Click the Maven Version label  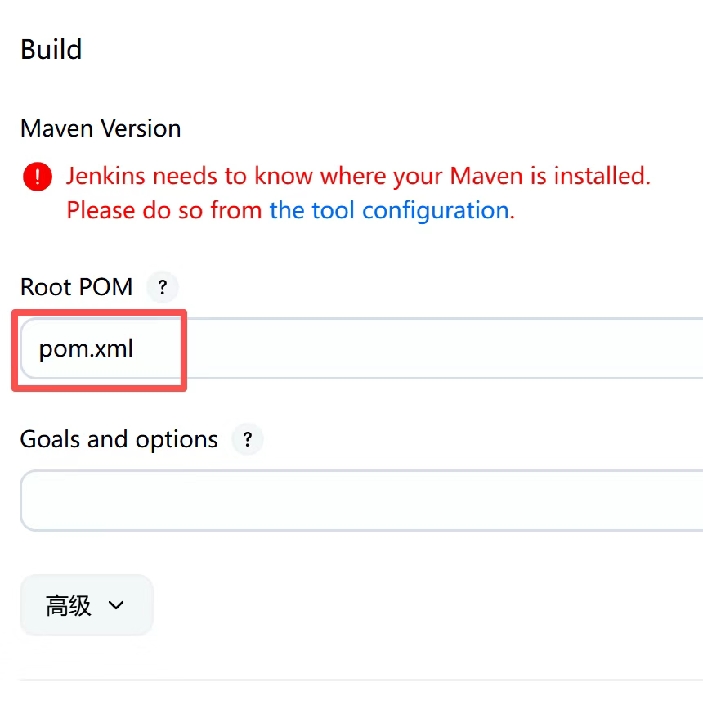pyautogui.click(x=101, y=128)
